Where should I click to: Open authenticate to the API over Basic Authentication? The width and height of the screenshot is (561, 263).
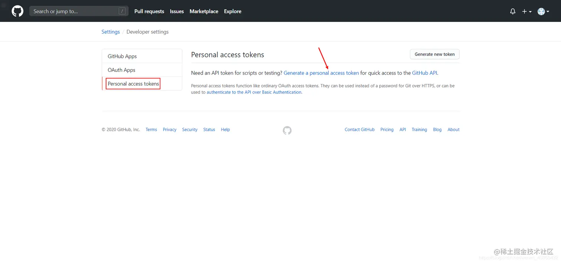[x=254, y=92]
